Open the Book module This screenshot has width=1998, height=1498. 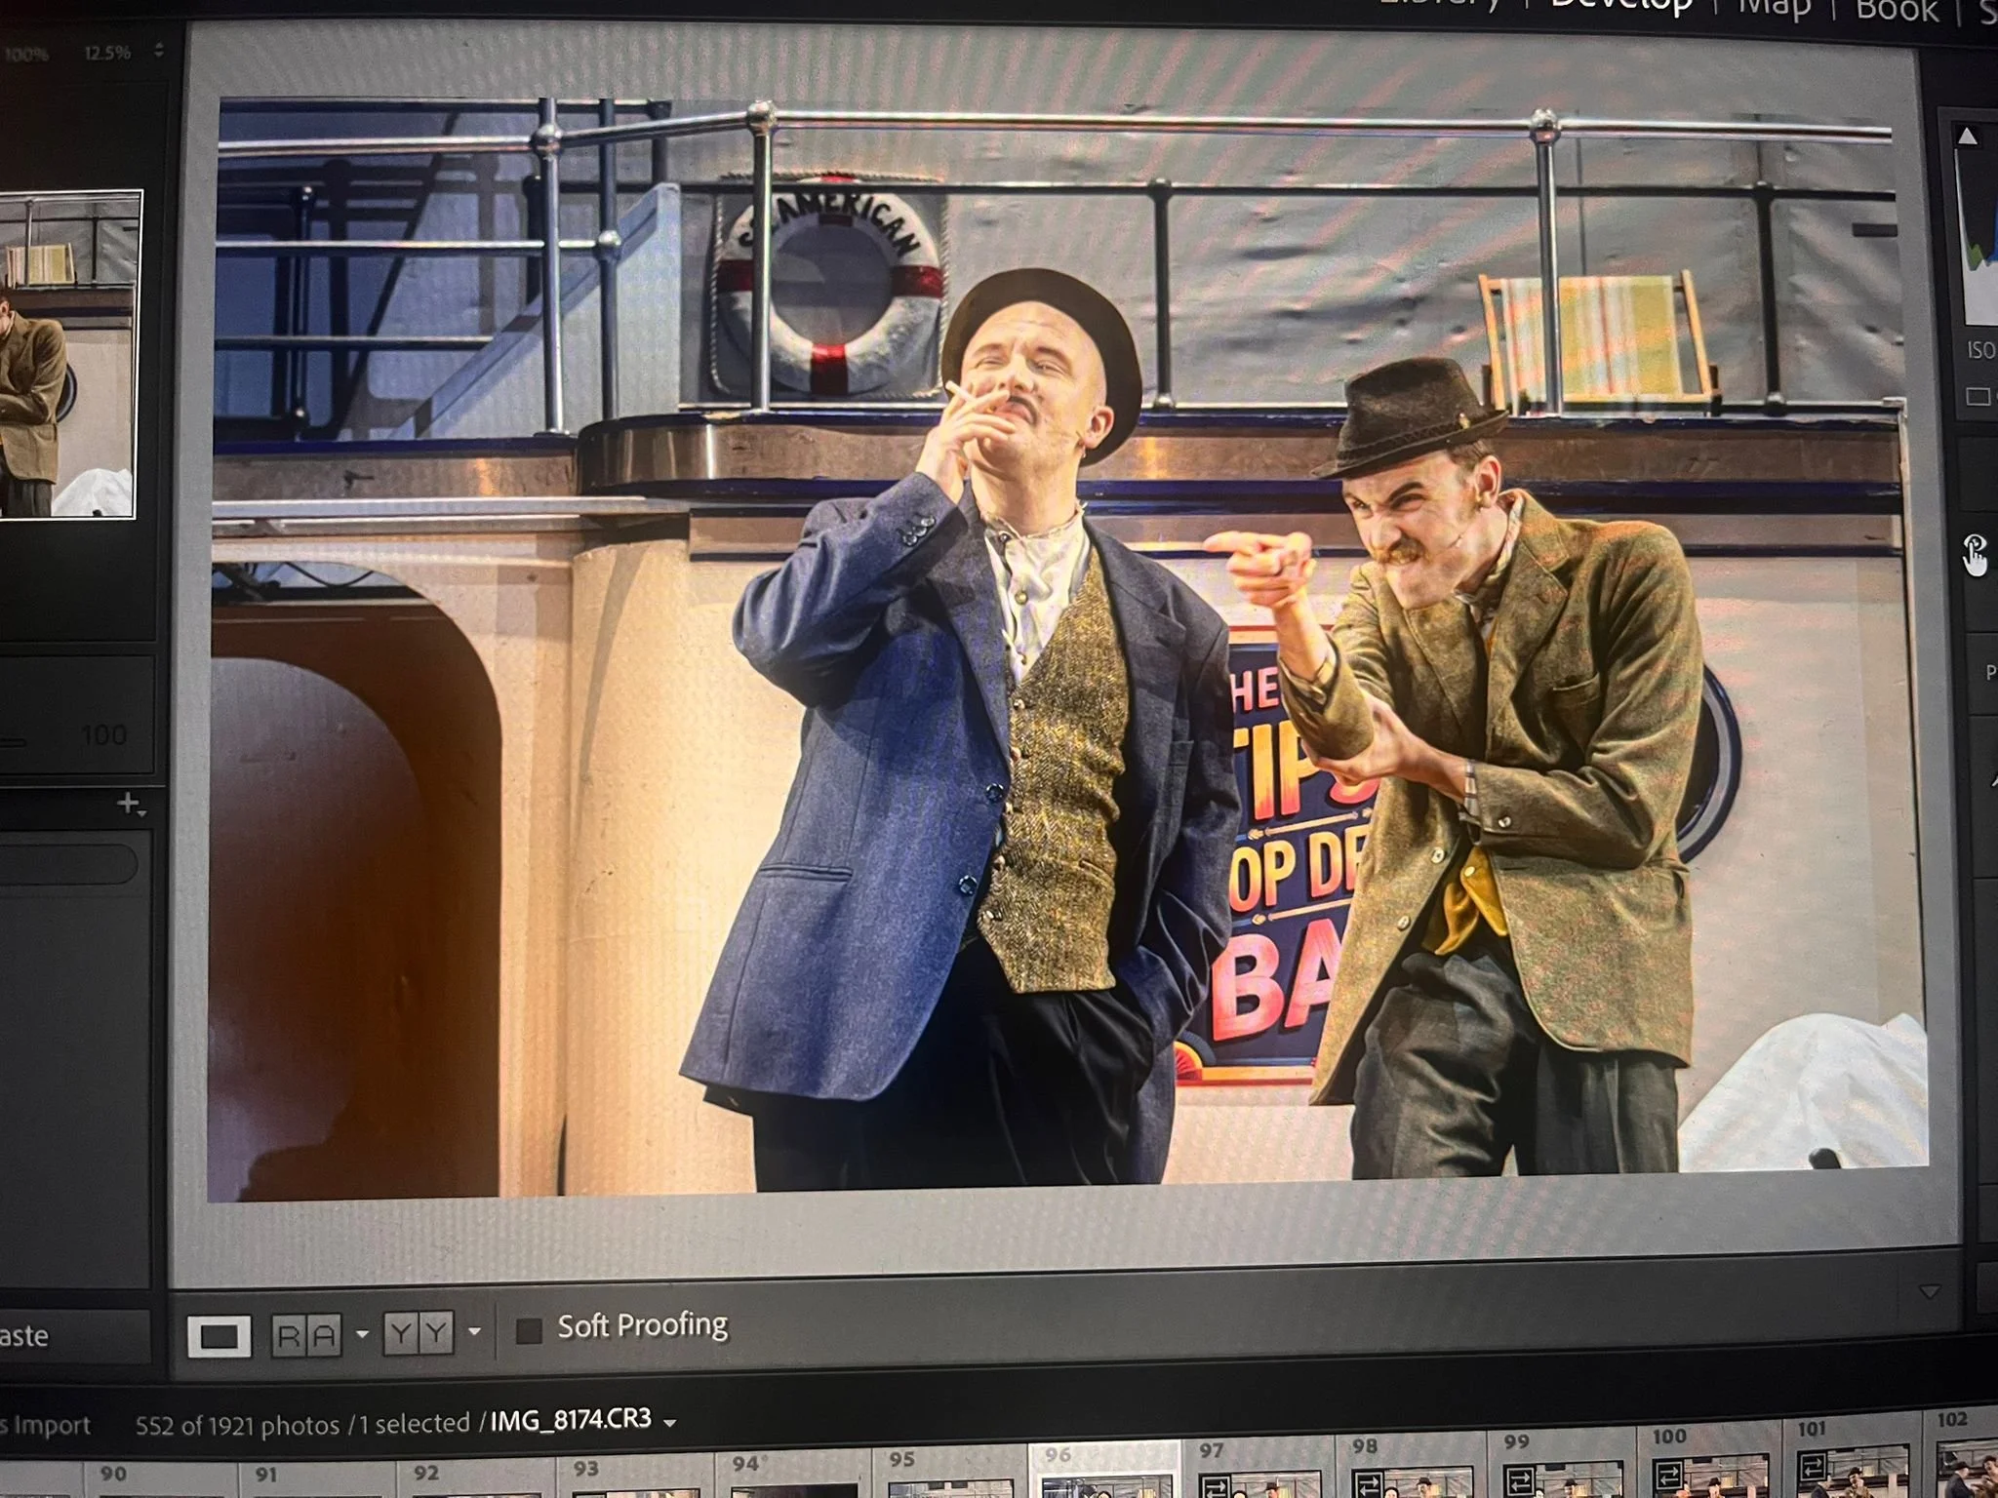tap(1897, 10)
